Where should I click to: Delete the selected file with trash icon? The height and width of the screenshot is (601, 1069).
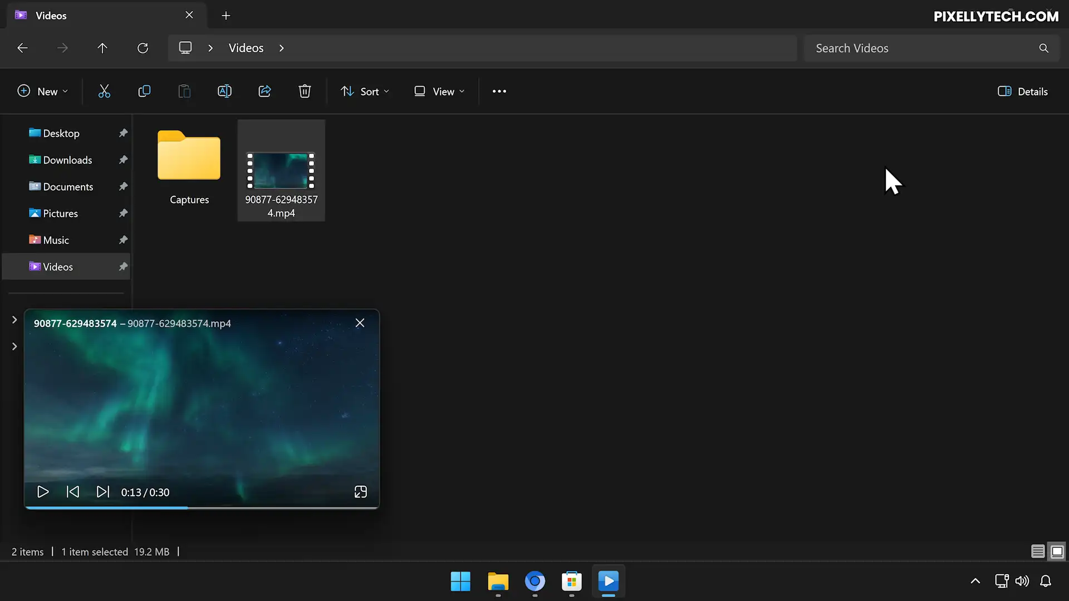305,91
